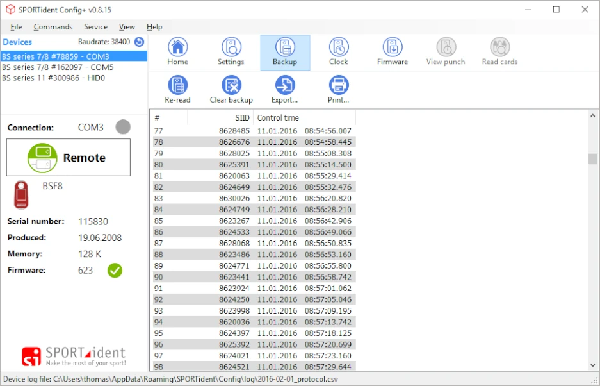Click the Read cards icon
This screenshot has height=386, width=600.
499,52
